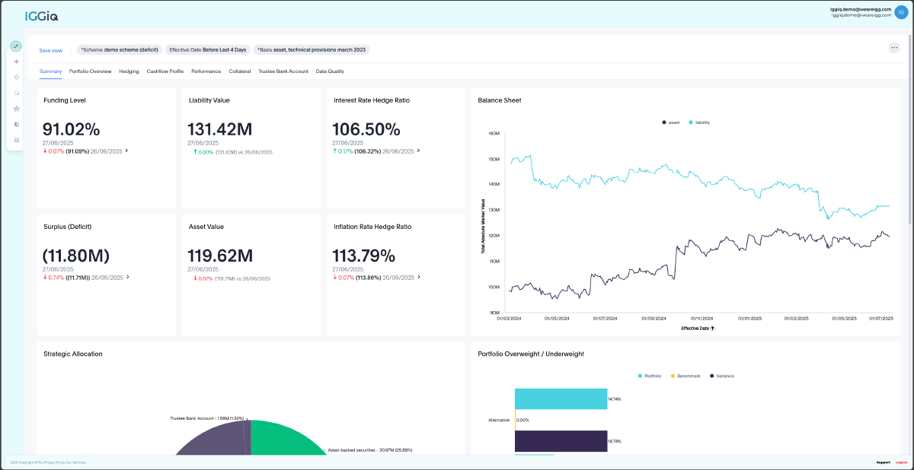914x470 pixels.
Task: Open the three-dot options menu
Action: (x=894, y=47)
